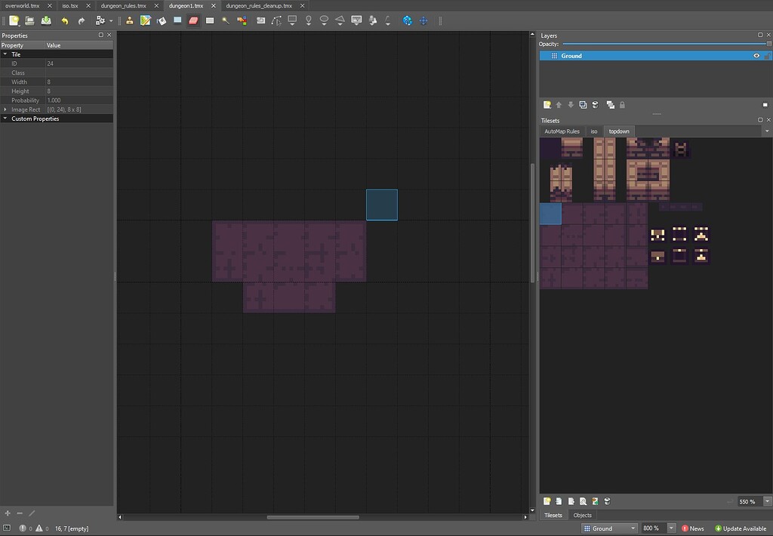Click the Terrain Brush tool

tap(146, 20)
